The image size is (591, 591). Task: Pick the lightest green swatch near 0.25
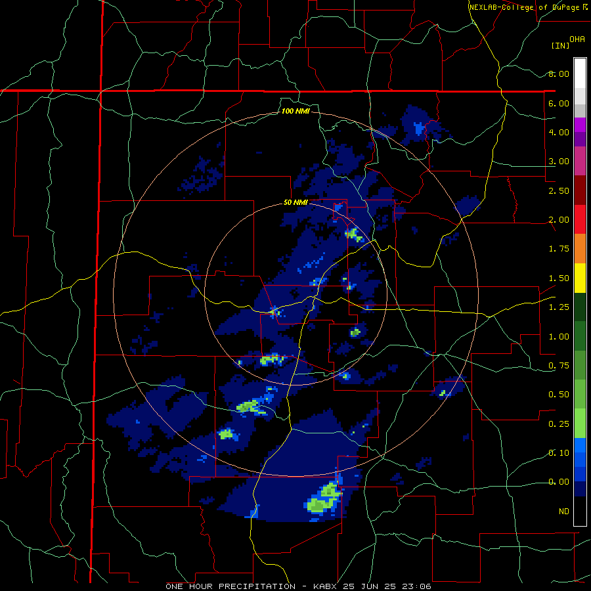point(580,424)
